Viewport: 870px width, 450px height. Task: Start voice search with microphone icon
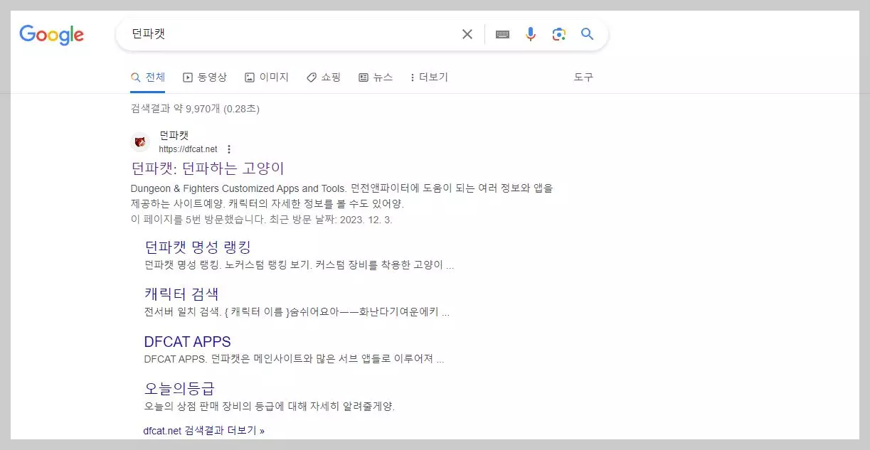531,34
